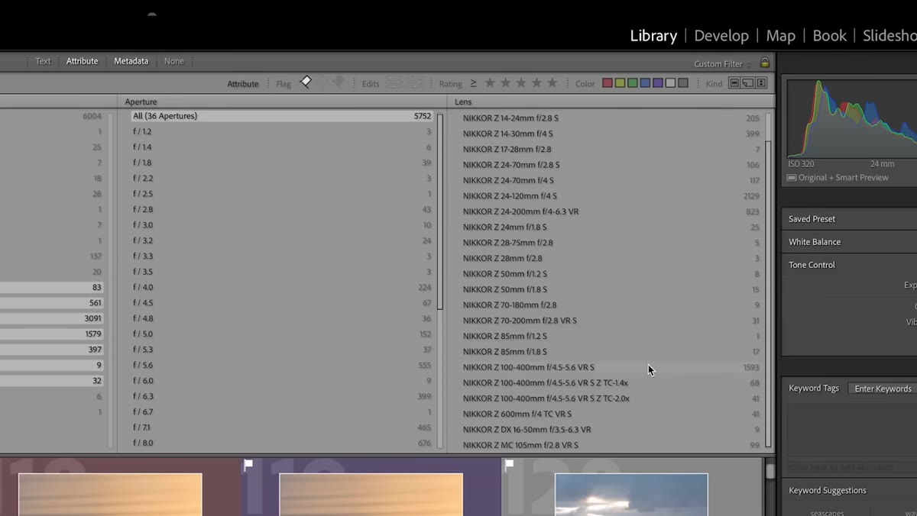This screenshot has width=917, height=516.
Task: Toggle the Metadata filter bar
Action: 131,61
